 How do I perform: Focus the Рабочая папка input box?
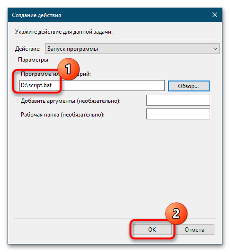tap(178, 114)
